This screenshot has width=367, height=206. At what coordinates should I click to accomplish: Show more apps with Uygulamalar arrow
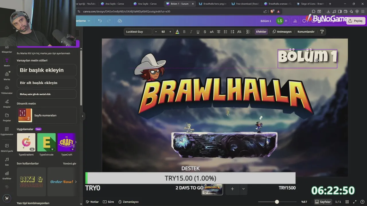pyautogui.click(x=76, y=142)
